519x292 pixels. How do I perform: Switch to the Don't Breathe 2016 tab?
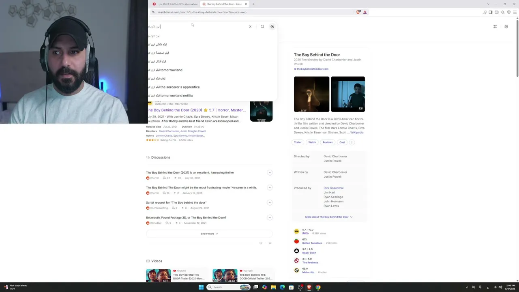pyautogui.click(x=175, y=4)
